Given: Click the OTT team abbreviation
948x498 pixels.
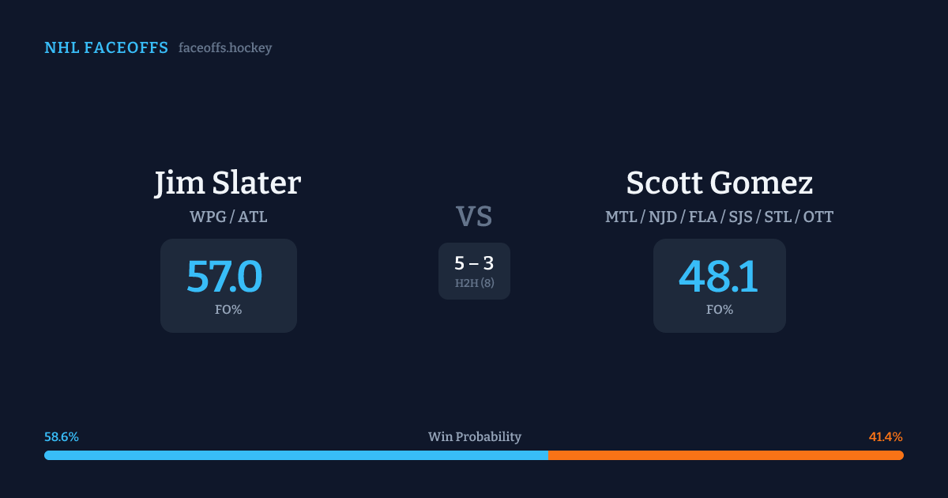Looking at the screenshot, I should (818, 217).
